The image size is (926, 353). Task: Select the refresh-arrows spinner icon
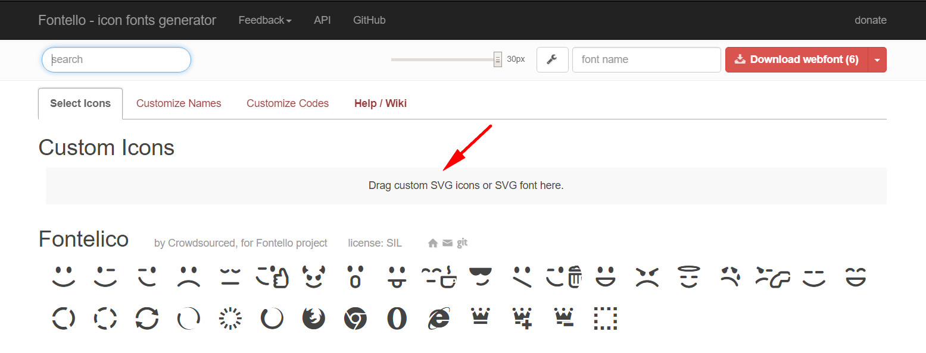147,319
